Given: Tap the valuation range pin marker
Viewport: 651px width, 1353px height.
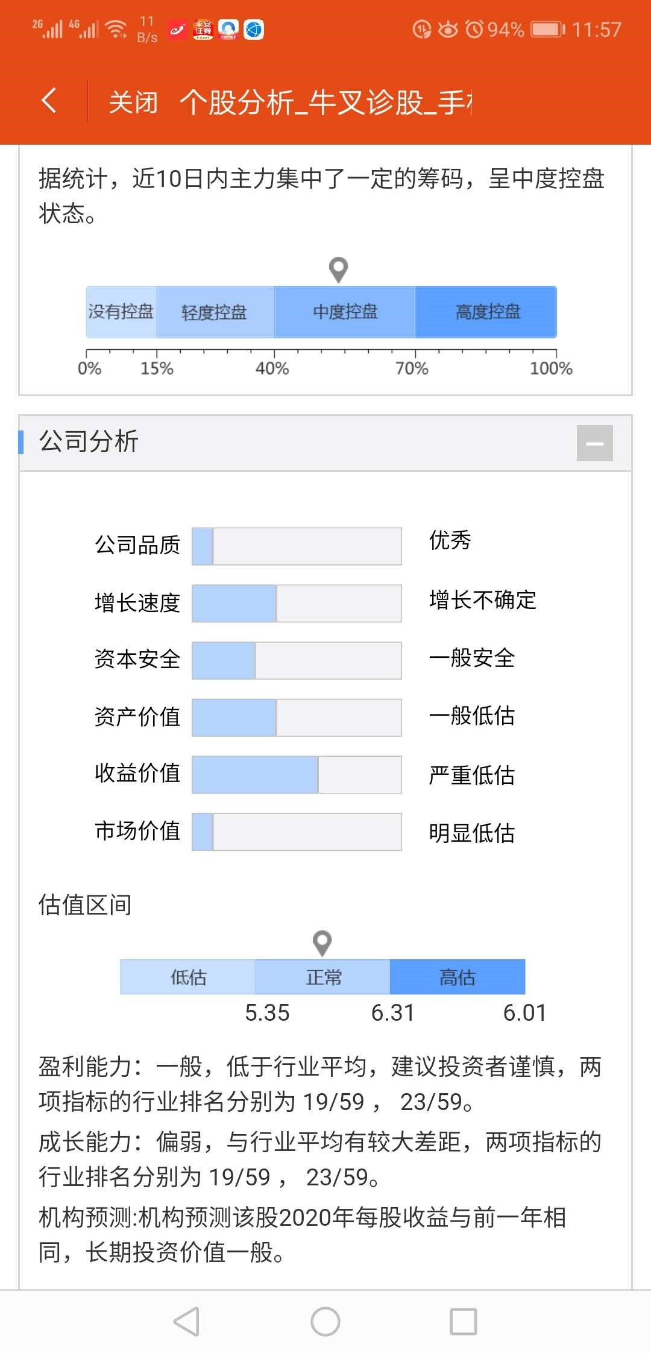Looking at the screenshot, I should 322,942.
